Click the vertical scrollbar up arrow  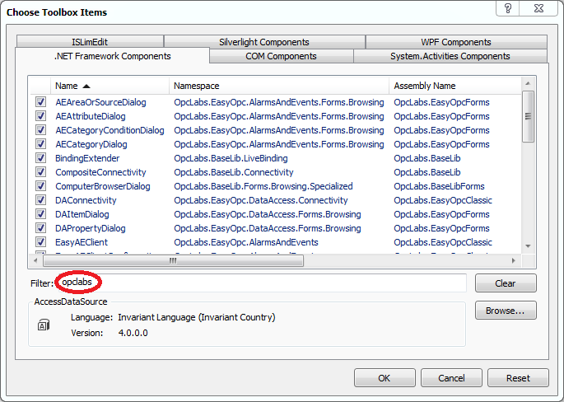528,83
